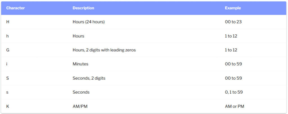Click the G character cell
The width and height of the screenshot is (288, 114).
click(8, 50)
